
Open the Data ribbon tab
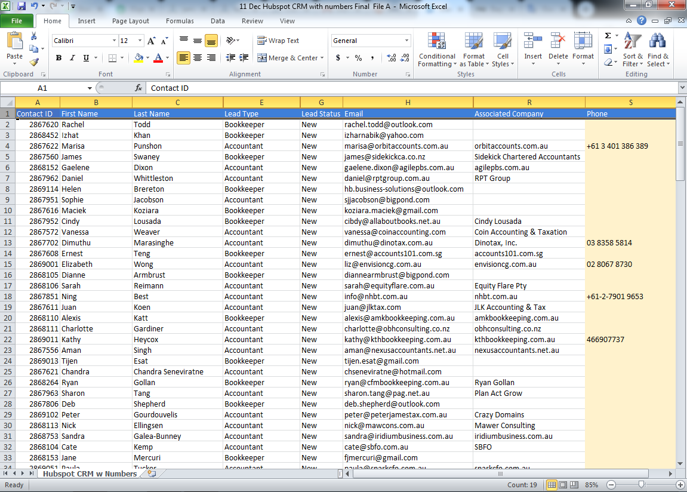tap(217, 21)
